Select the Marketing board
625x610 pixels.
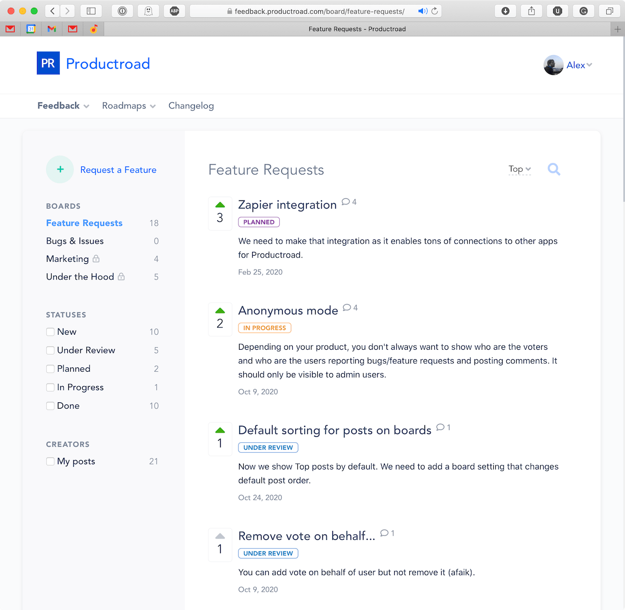point(67,259)
